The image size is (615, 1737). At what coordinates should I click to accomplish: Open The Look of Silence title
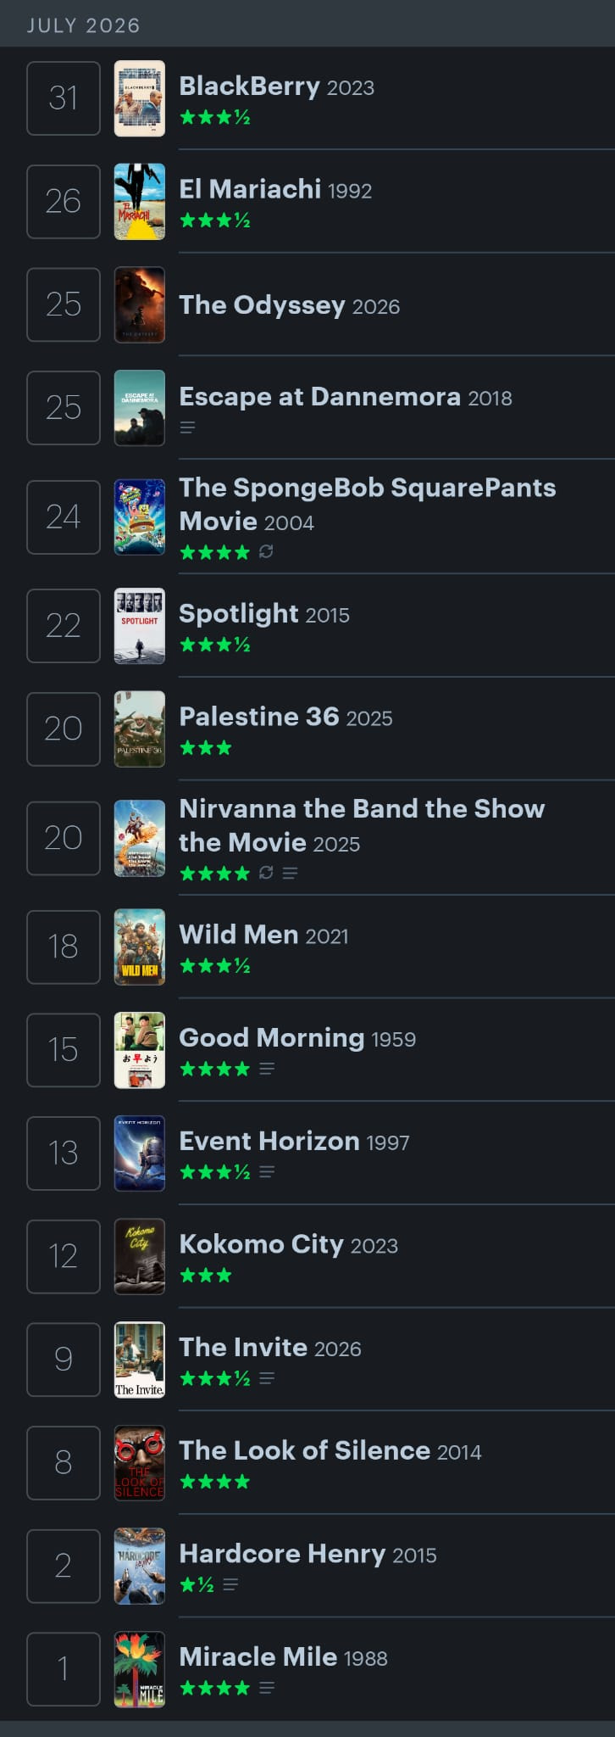pos(305,1450)
